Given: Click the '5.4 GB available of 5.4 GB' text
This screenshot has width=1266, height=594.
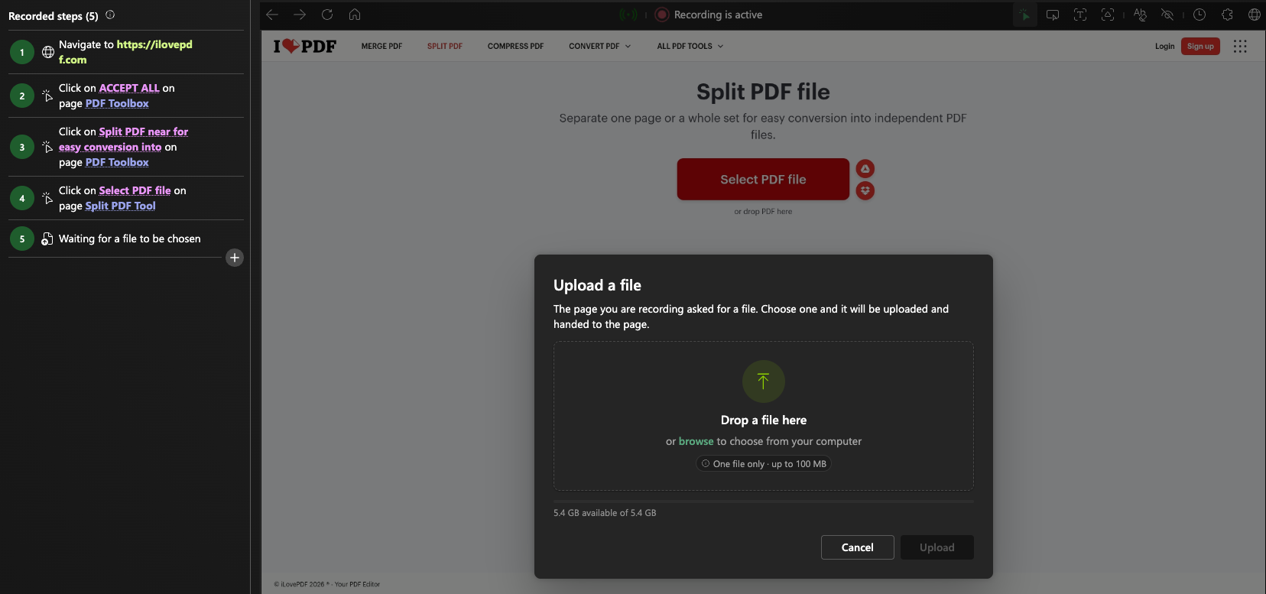Looking at the screenshot, I should pos(605,513).
